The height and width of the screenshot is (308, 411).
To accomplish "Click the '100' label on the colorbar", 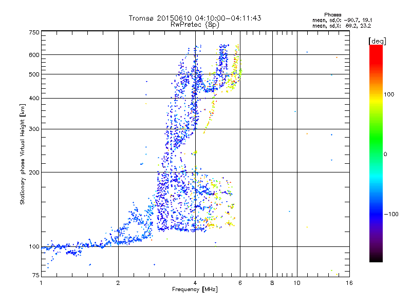I will tap(389, 94).
